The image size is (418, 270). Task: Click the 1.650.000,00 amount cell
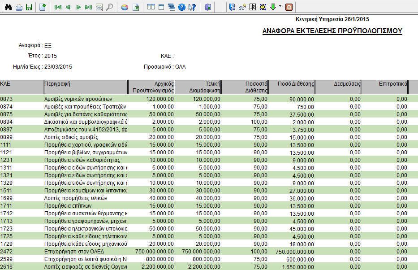(x=298, y=267)
